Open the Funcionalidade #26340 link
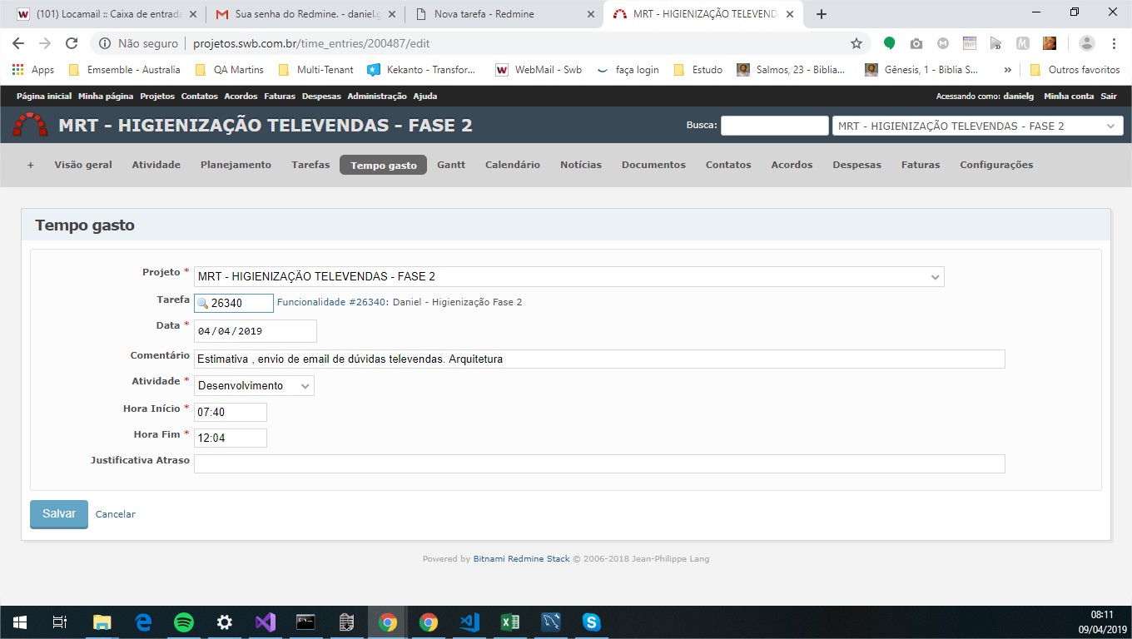The image size is (1132, 639). point(331,302)
